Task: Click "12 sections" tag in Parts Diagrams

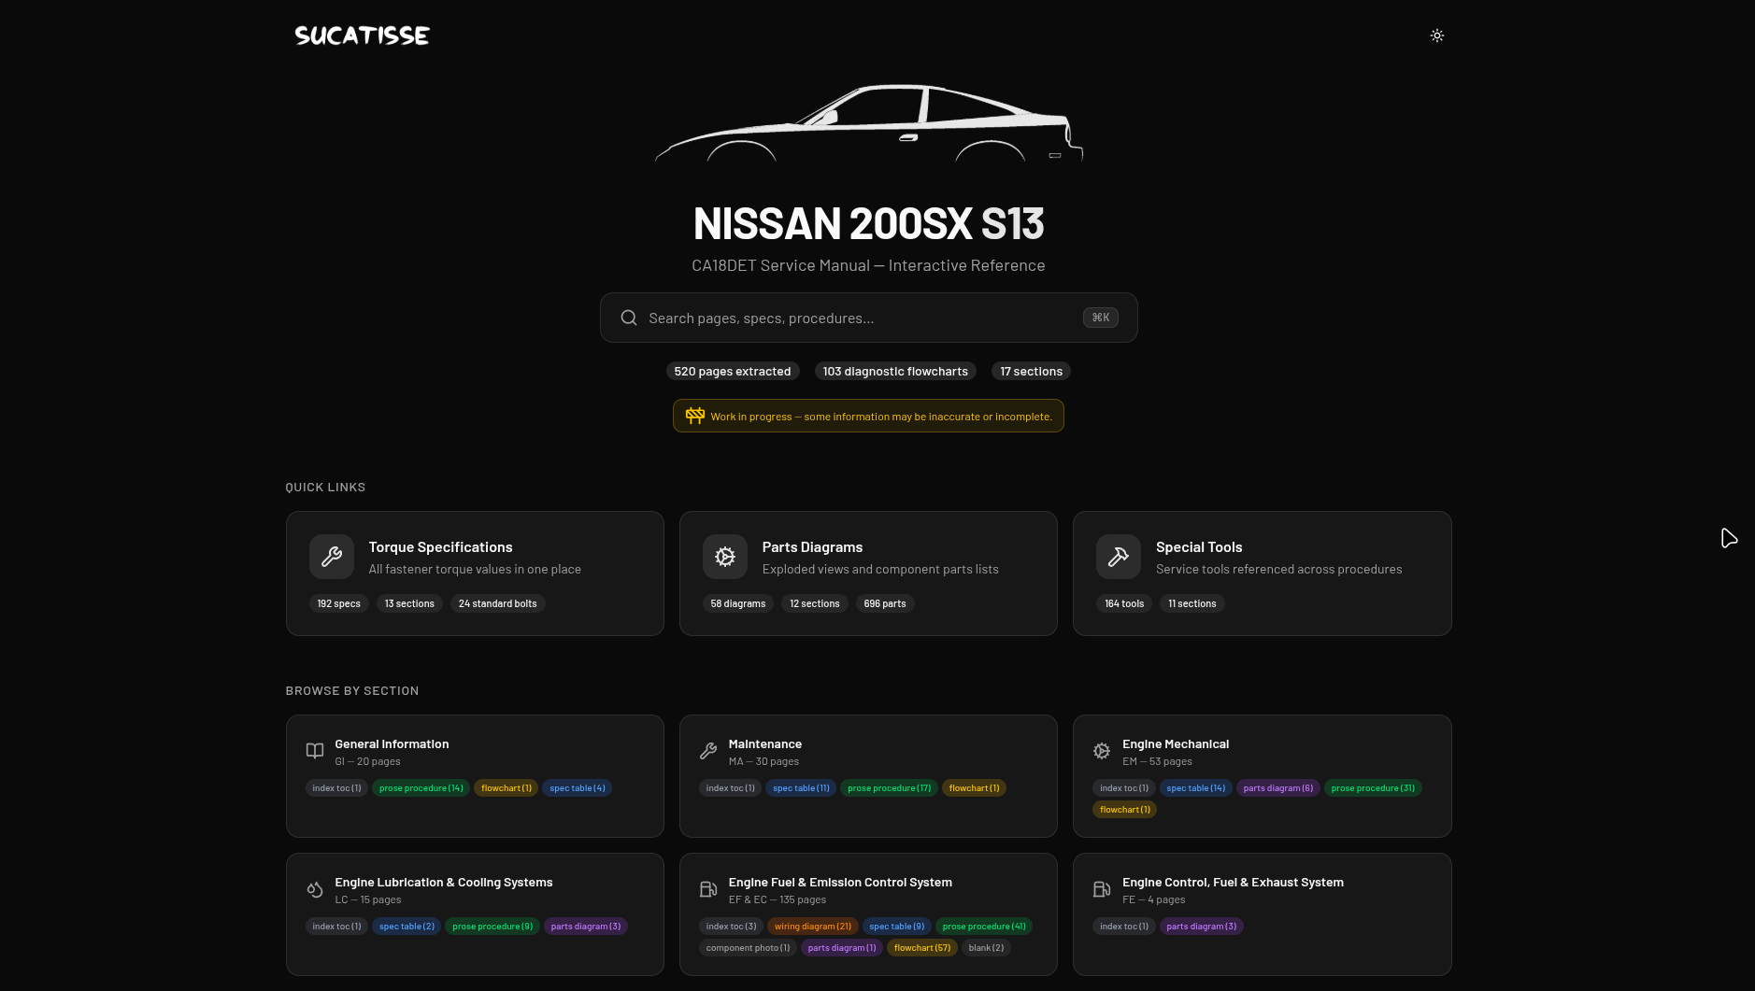Action: click(815, 603)
